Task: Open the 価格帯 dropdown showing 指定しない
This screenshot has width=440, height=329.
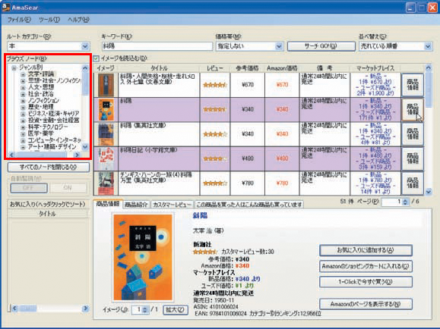Action: (249, 46)
